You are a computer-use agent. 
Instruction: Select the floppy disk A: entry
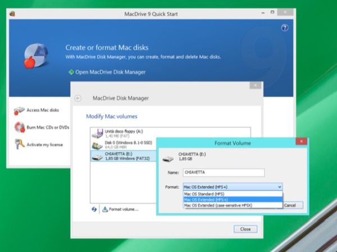(124, 134)
